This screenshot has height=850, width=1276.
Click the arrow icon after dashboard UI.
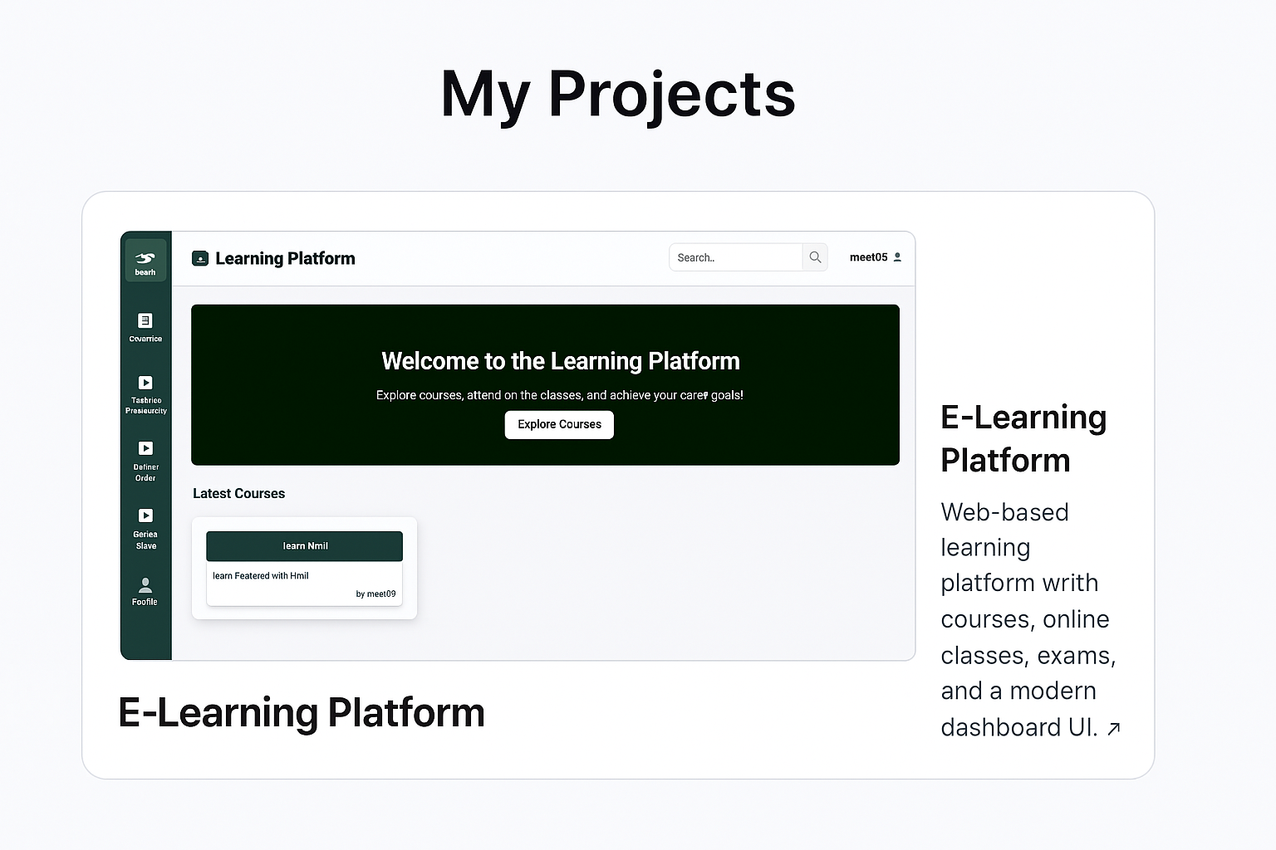click(1114, 729)
